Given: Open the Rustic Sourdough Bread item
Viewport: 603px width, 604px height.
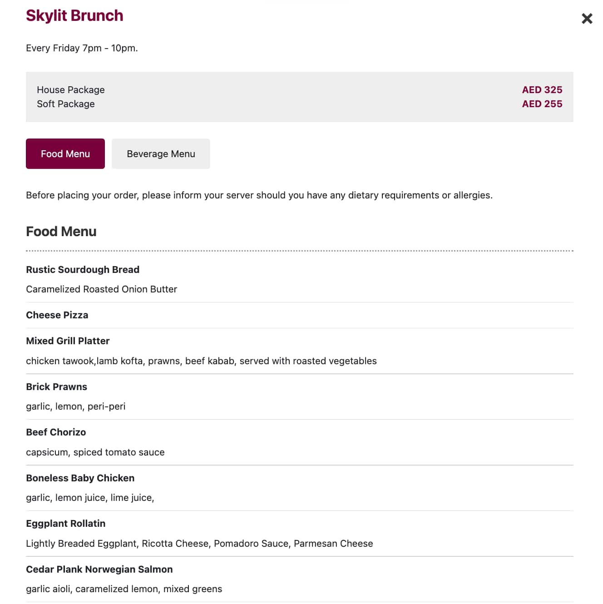Looking at the screenshot, I should pyautogui.click(x=83, y=269).
